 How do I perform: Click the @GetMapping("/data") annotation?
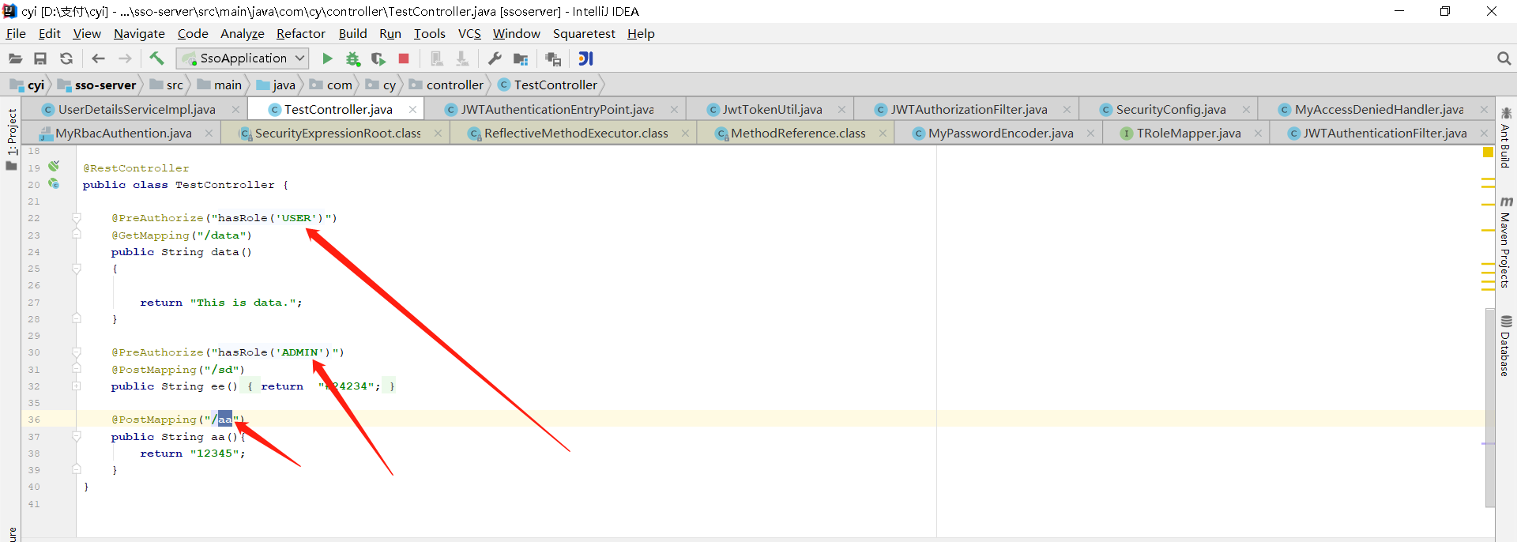[182, 235]
